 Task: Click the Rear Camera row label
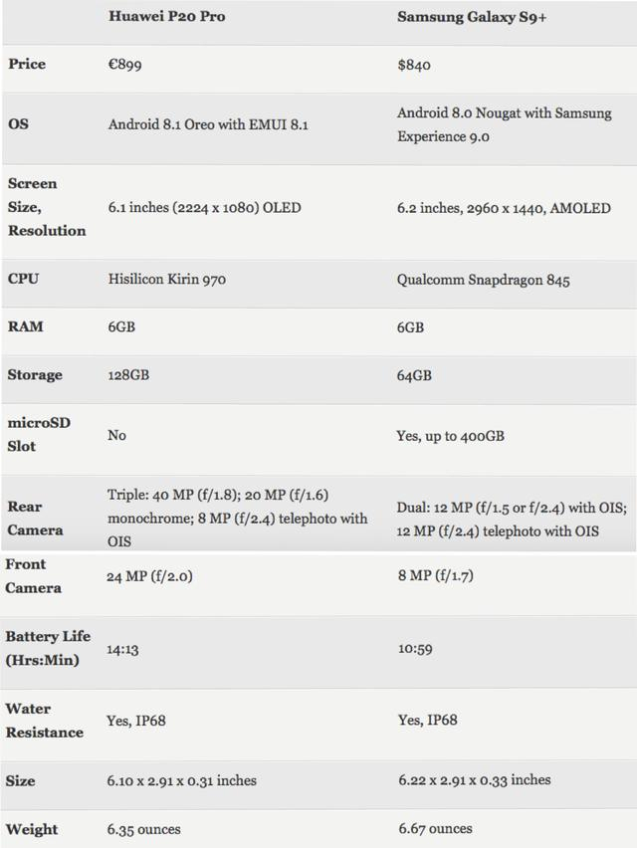(35, 519)
